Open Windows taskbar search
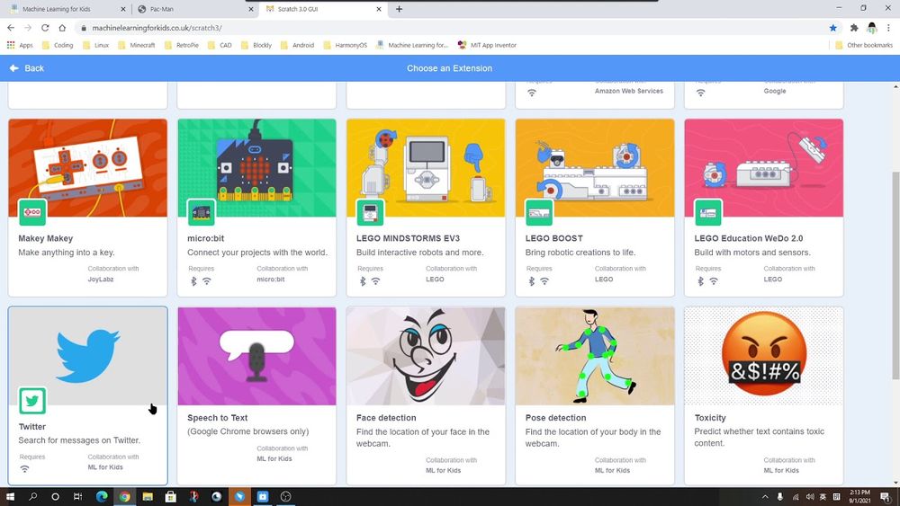 [x=32, y=497]
